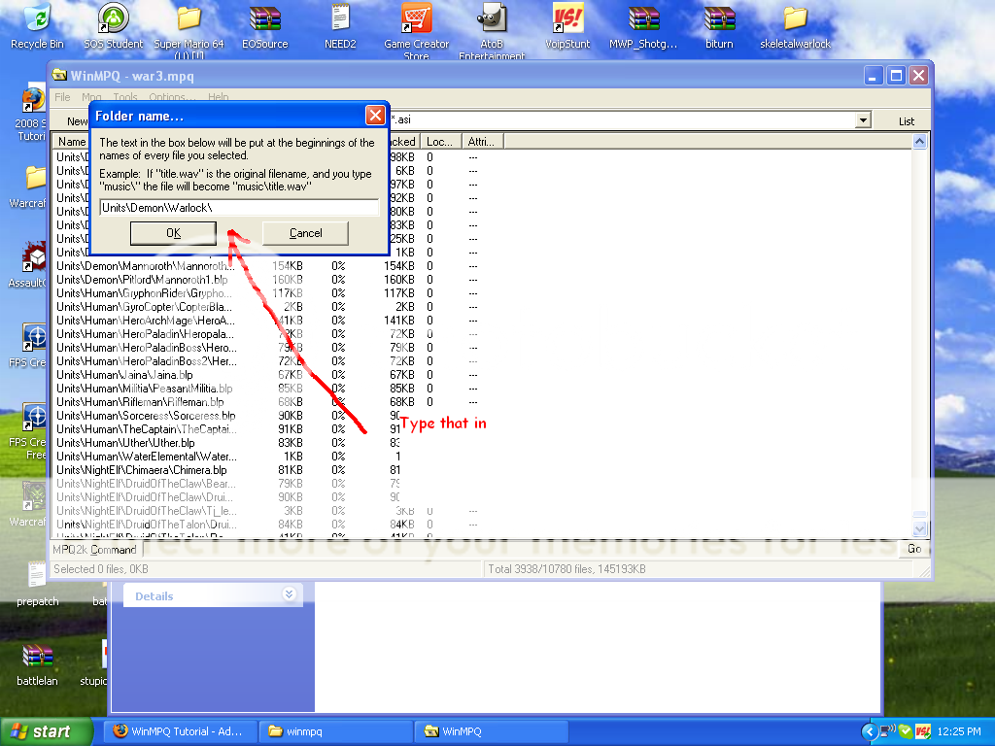Select the Units\Human\Uther\Uther.blp file row

point(125,443)
